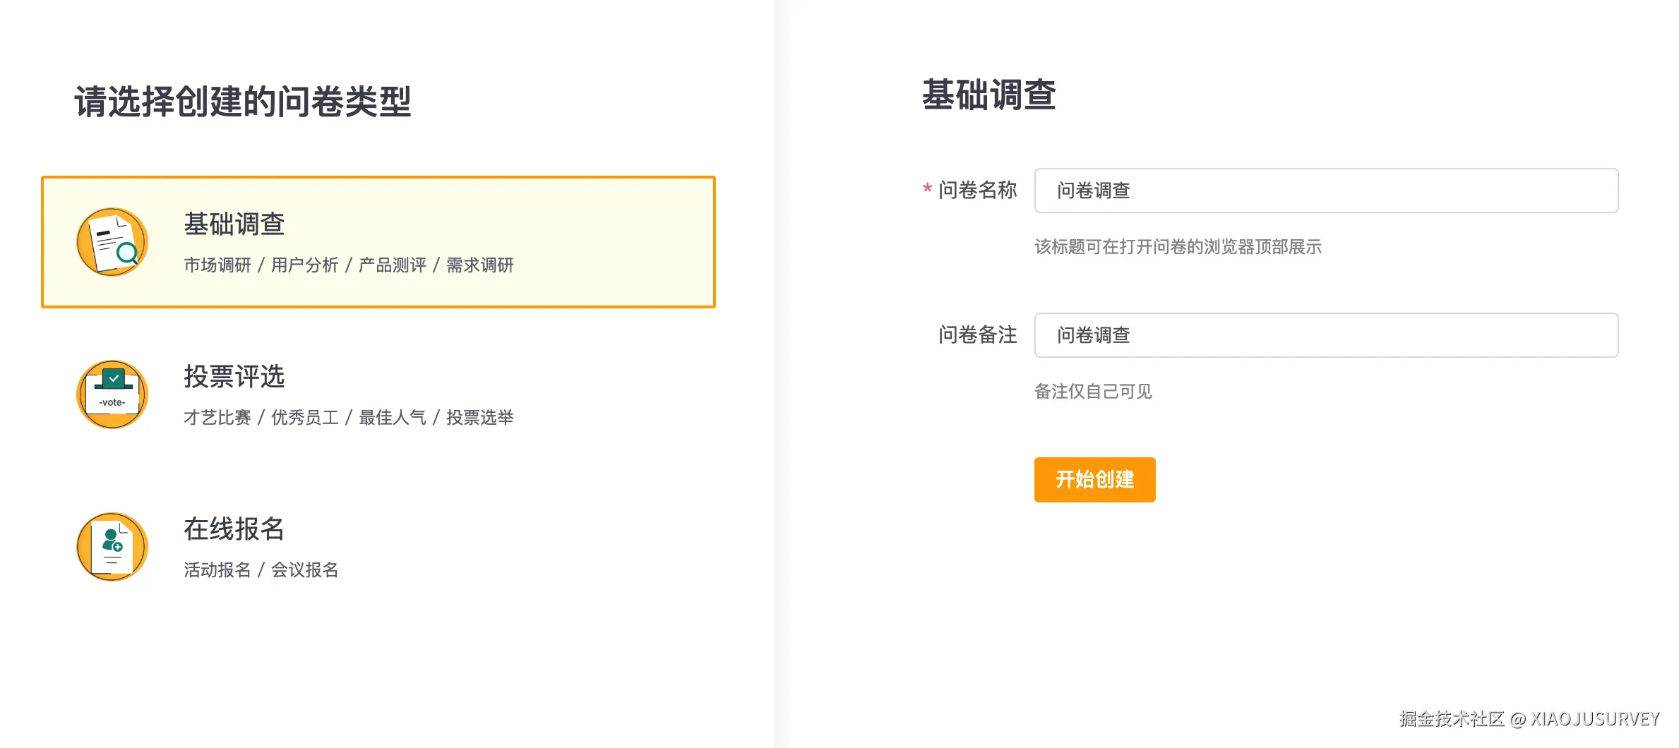The image size is (1679, 748).
Task: Click the red required asterisk
Action: (x=927, y=189)
